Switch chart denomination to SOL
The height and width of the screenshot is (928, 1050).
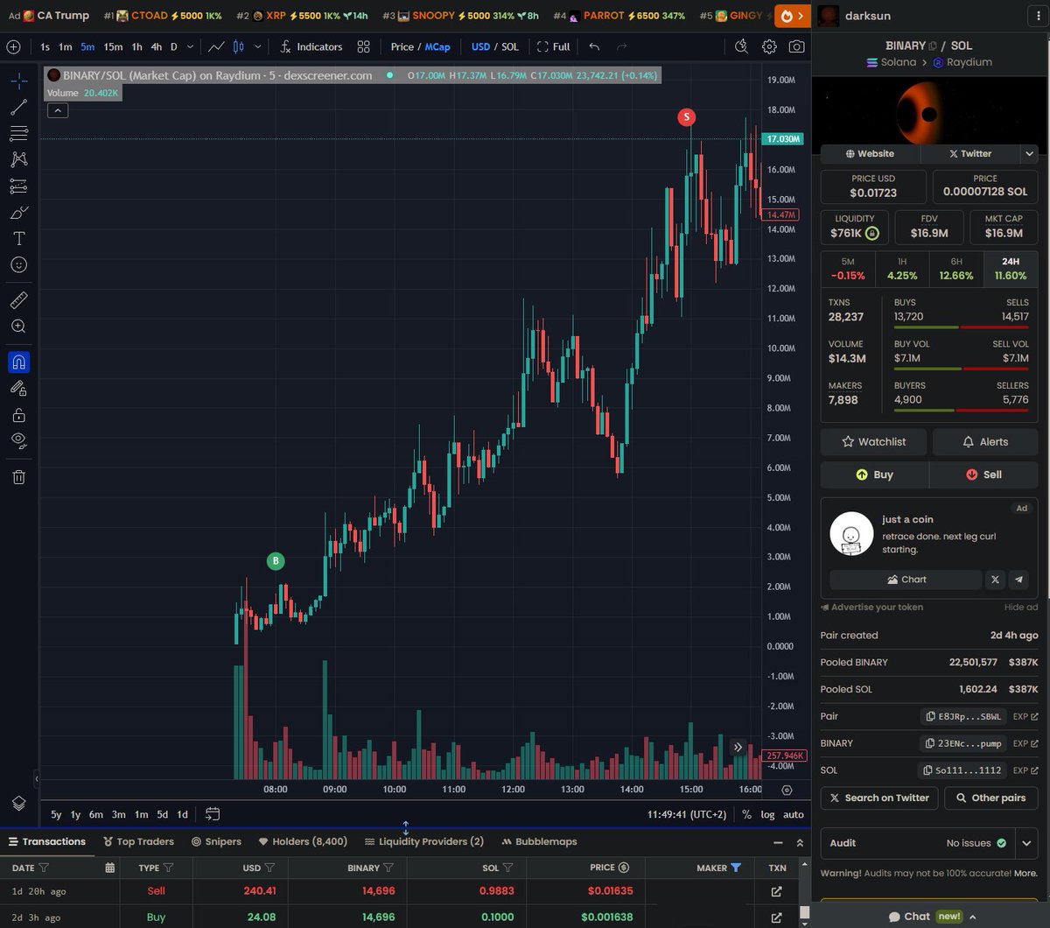coord(510,46)
